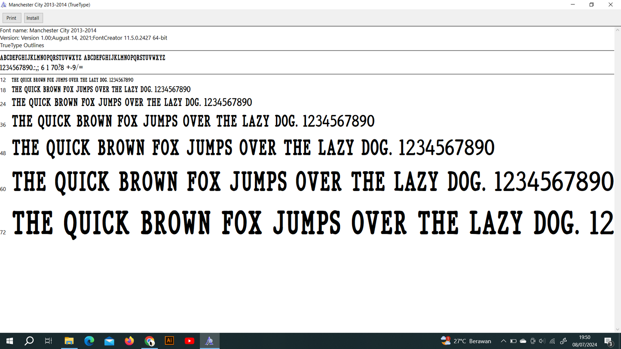Click the size 60 sample sentence
The width and height of the screenshot is (621, 349).
tap(312, 182)
